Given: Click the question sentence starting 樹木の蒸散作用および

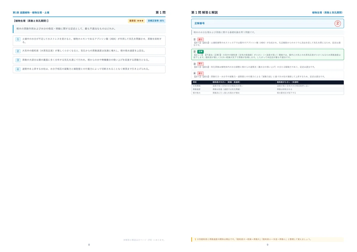Looking at the screenshot, I should [66, 29].
